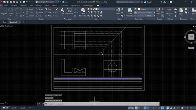Open the Manage ribbon tab
The height and width of the screenshot is (110, 196).
click(x=39, y=5)
